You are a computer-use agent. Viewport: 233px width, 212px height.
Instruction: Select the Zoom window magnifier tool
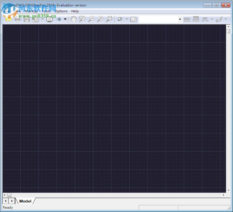click(82, 19)
